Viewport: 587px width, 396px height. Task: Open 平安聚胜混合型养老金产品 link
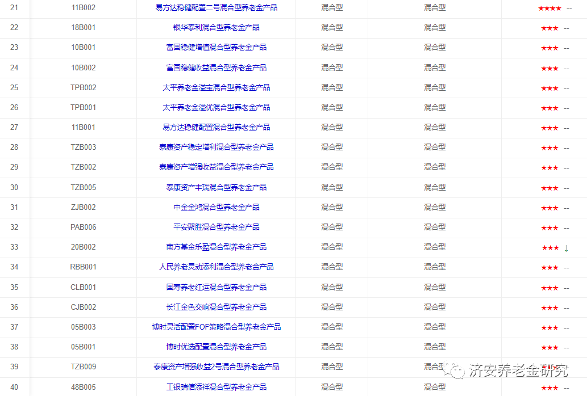[x=216, y=227]
